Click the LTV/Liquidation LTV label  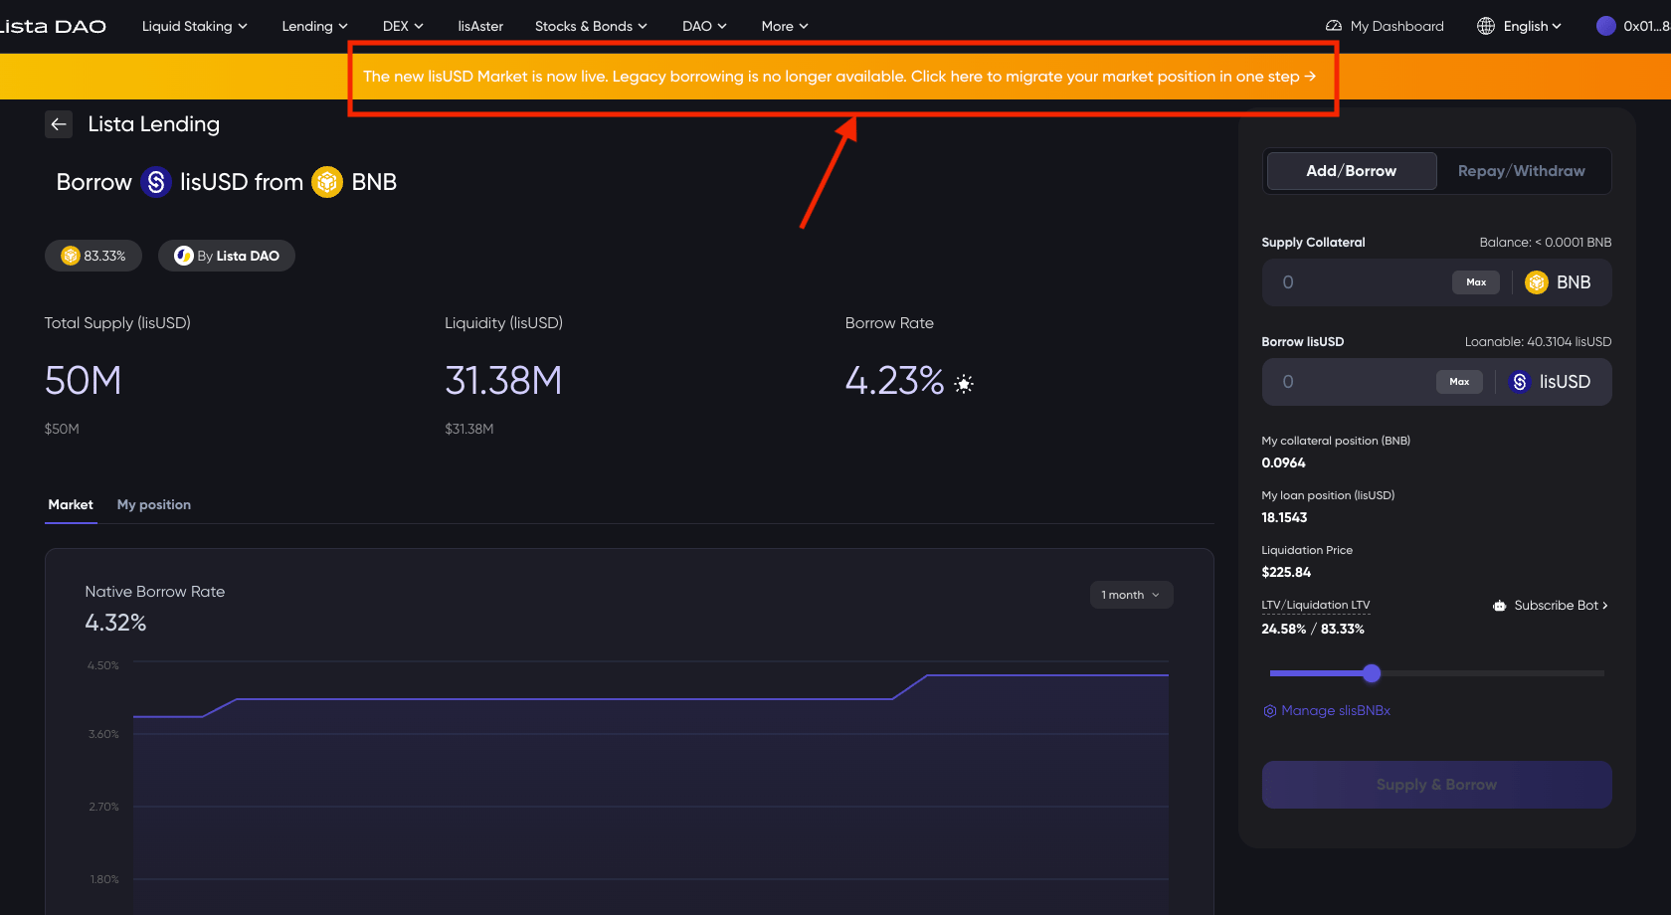[1315, 606]
